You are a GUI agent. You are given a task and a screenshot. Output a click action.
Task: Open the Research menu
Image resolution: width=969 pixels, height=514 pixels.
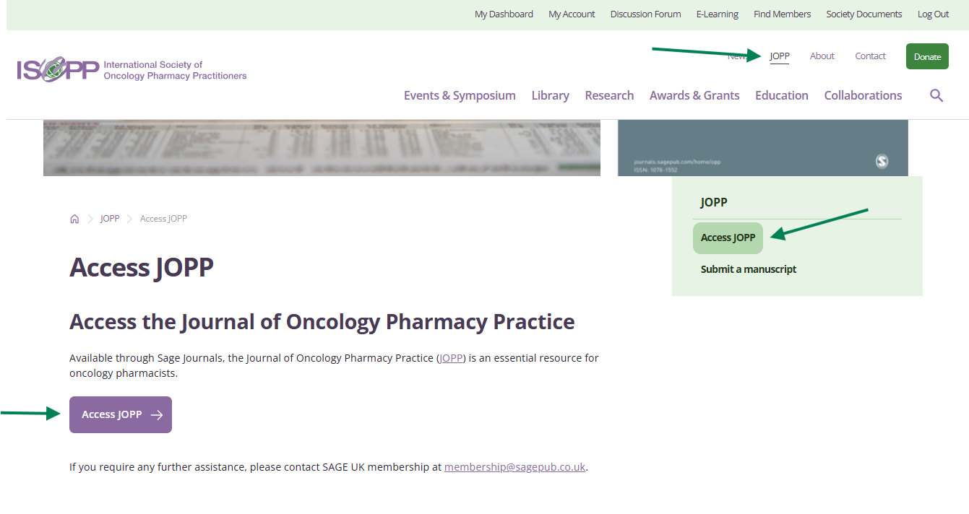[x=609, y=95]
